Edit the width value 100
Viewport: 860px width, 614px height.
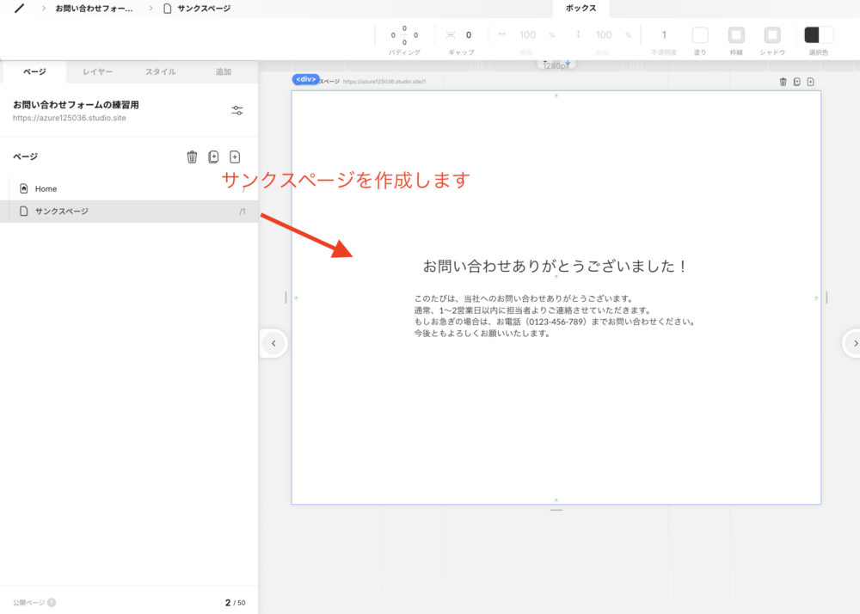coord(528,35)
